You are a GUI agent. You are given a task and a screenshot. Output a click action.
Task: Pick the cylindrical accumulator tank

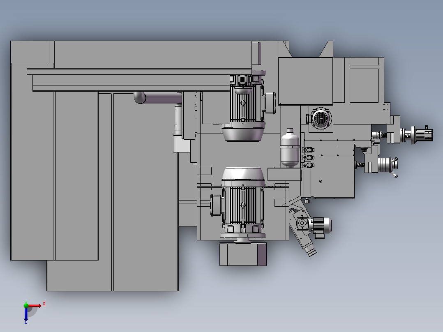click(290, 148)
